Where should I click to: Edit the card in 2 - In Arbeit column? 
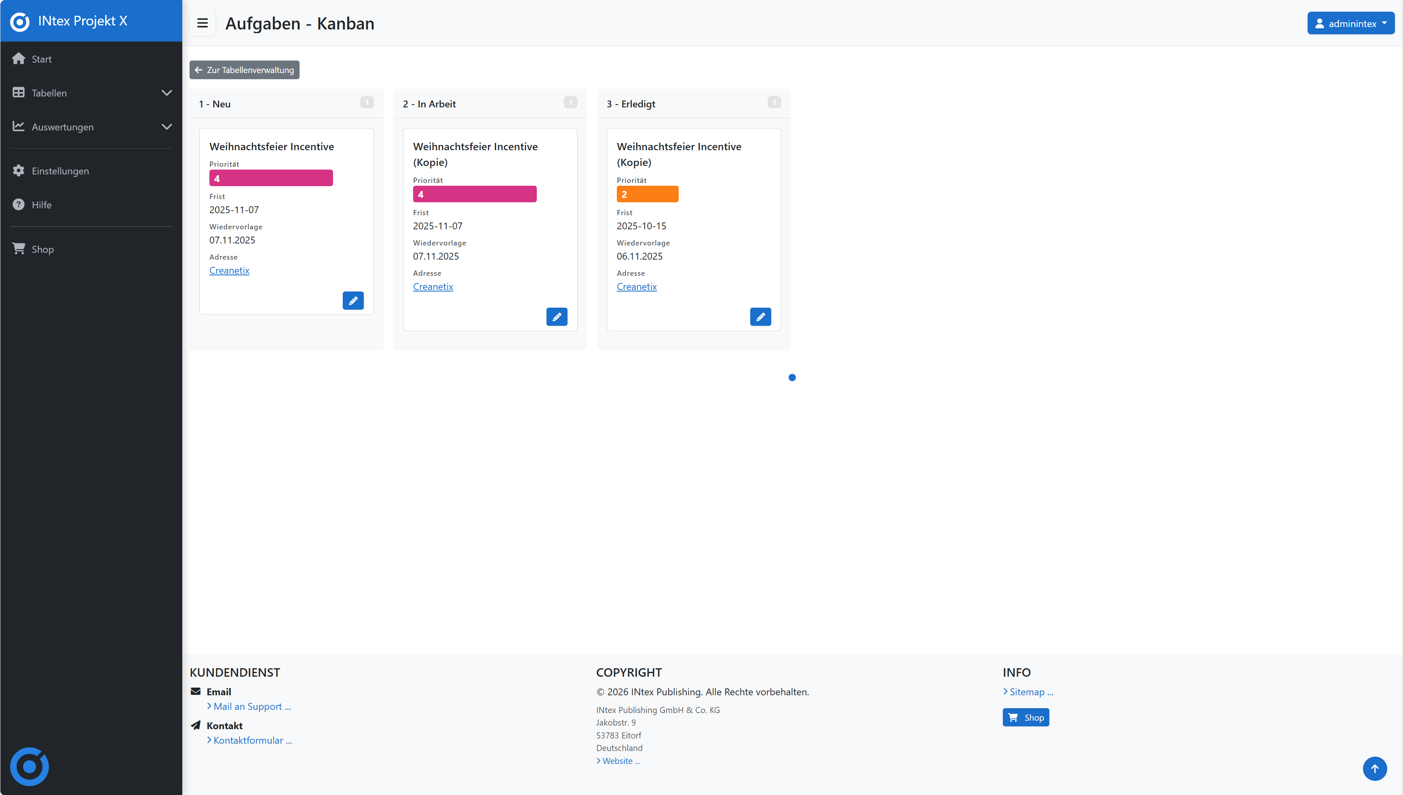coord(557,317)
